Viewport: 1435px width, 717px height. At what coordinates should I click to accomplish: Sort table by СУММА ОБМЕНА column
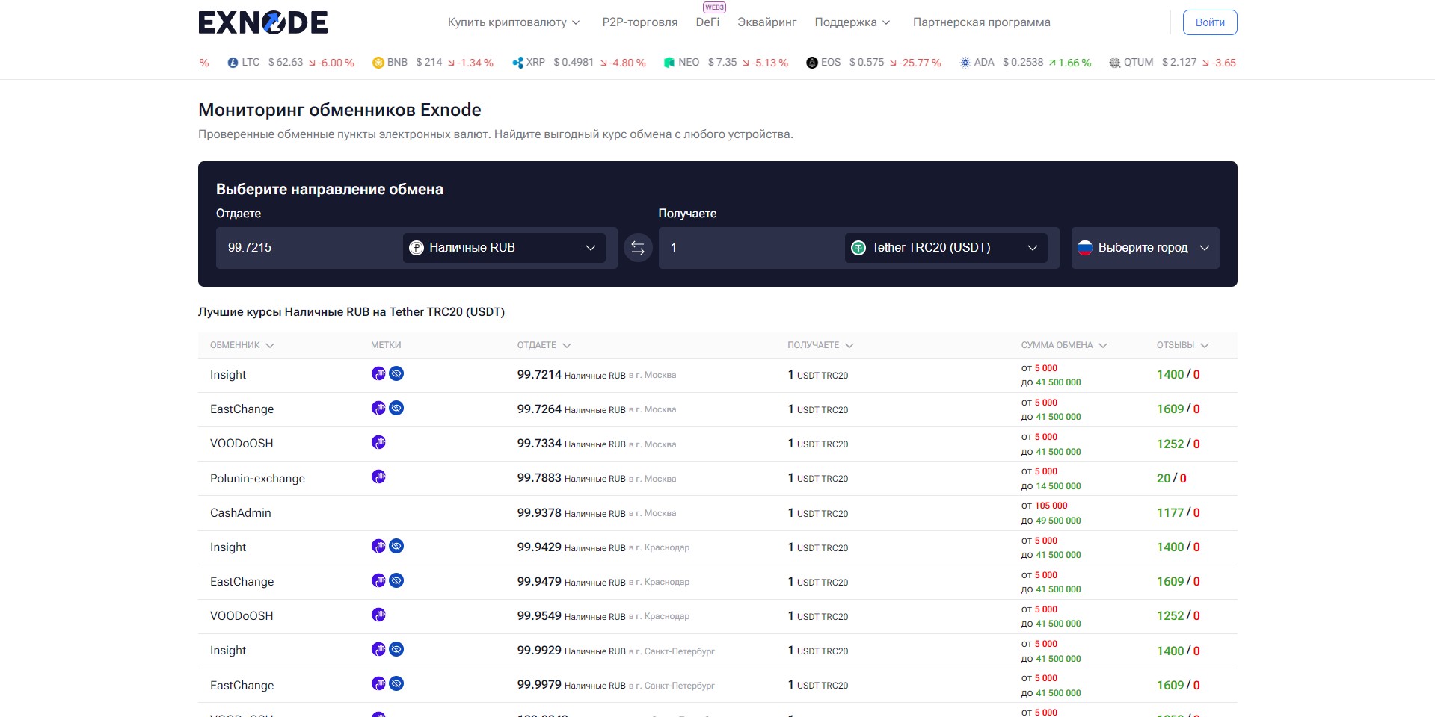[x=1064, y=345]
